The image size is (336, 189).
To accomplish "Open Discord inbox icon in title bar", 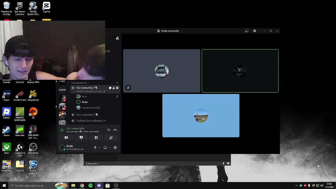I will click(247, 31).
